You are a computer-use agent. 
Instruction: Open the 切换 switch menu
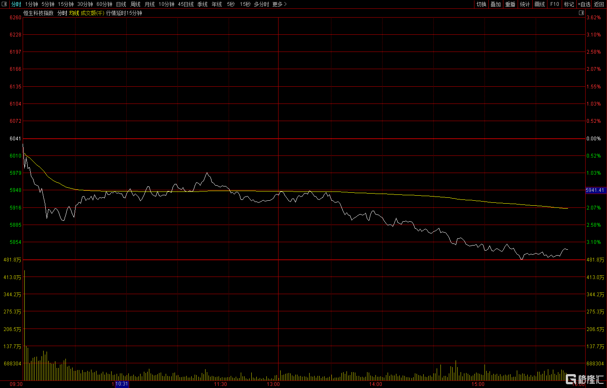(481, 4)
